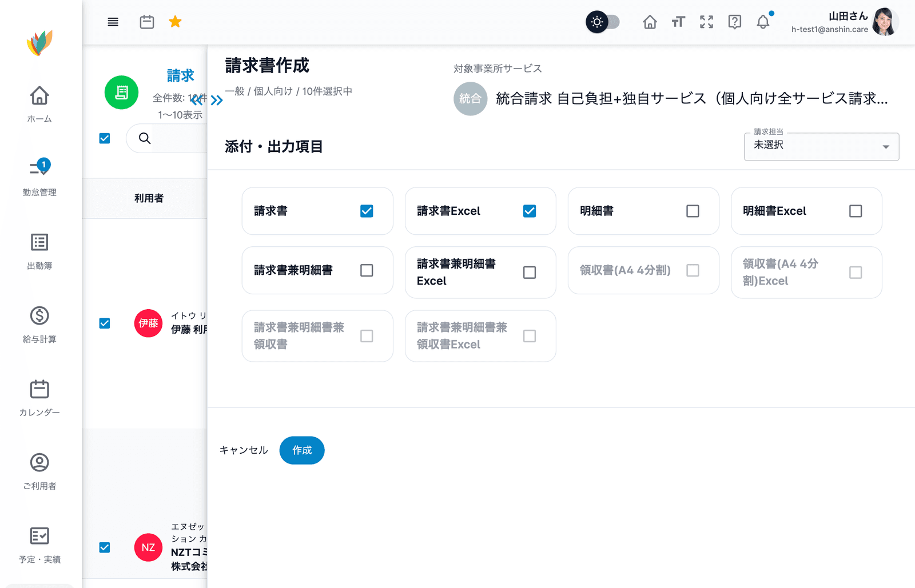Image resolution: width=915 pixels, height=588 pixels.
Task: Check the 明細書Excel checkbox
Action: pos(856,211)
